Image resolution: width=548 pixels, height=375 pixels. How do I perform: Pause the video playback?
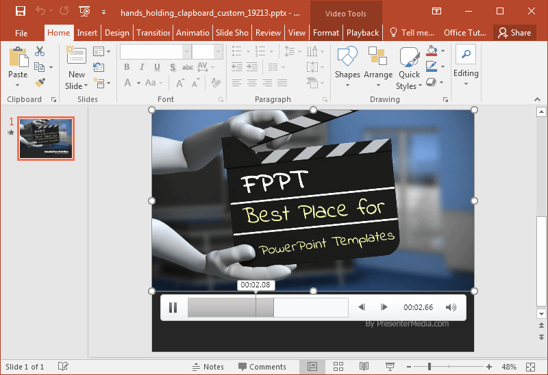(173, 308)
